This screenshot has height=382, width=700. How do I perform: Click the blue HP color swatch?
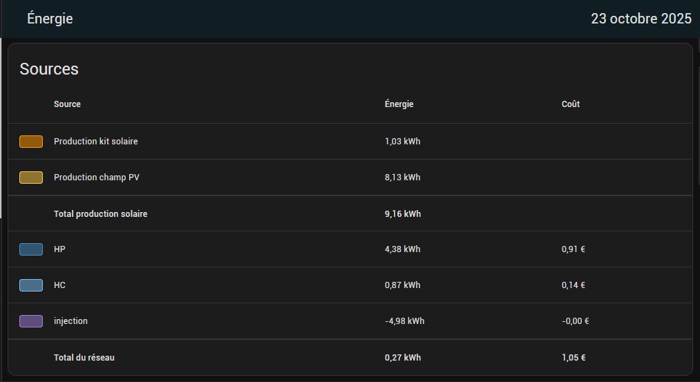click(x=31, y=249)
